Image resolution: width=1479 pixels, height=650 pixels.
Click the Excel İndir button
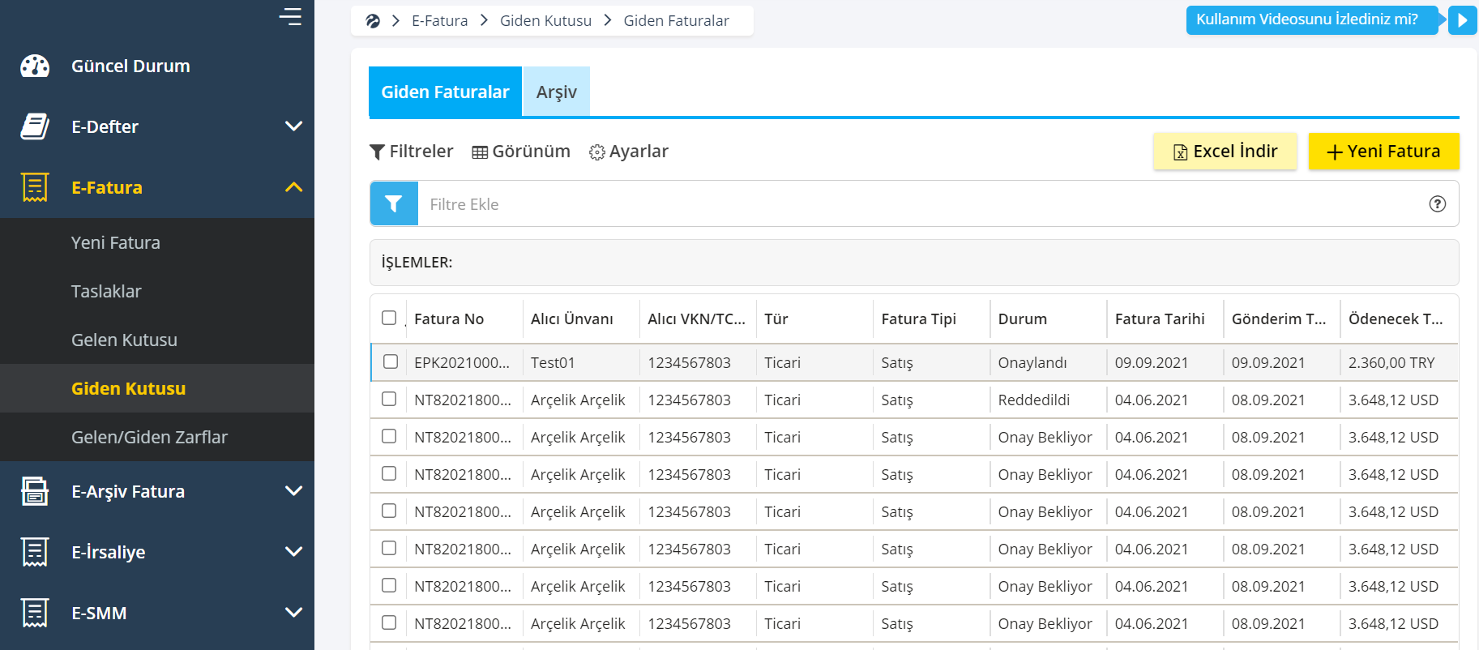pos(1225,152)
